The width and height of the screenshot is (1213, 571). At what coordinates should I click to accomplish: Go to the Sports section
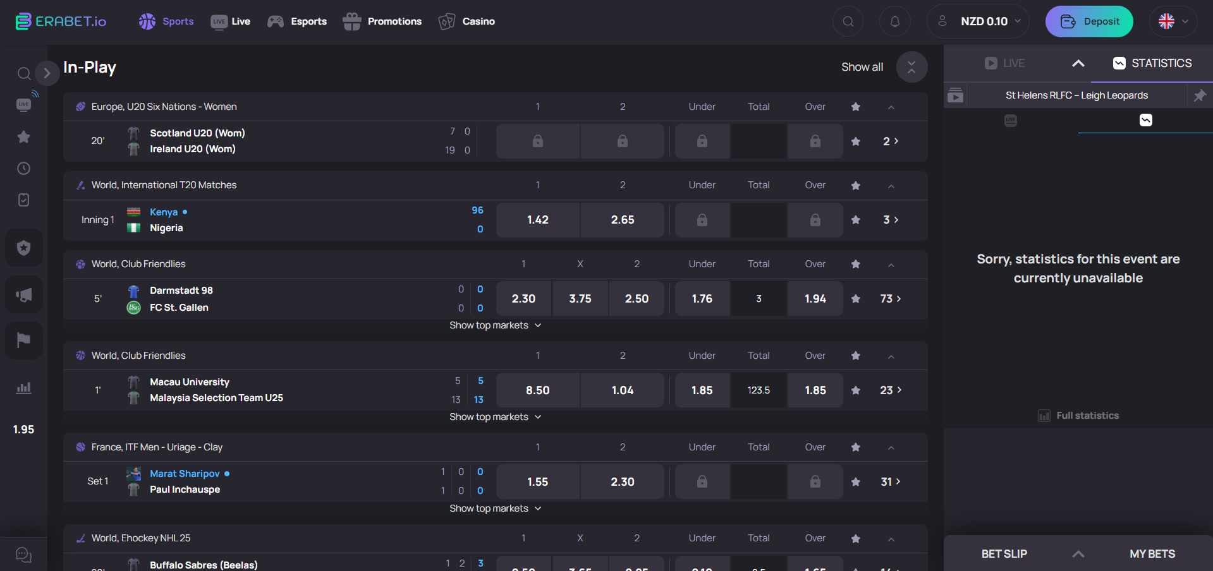pos(166,21)
